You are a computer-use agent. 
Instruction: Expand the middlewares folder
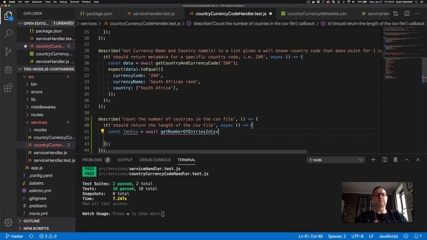27,107
